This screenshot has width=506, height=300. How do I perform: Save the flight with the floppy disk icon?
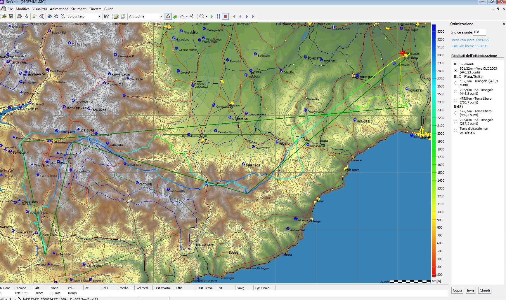coord(11,16)
